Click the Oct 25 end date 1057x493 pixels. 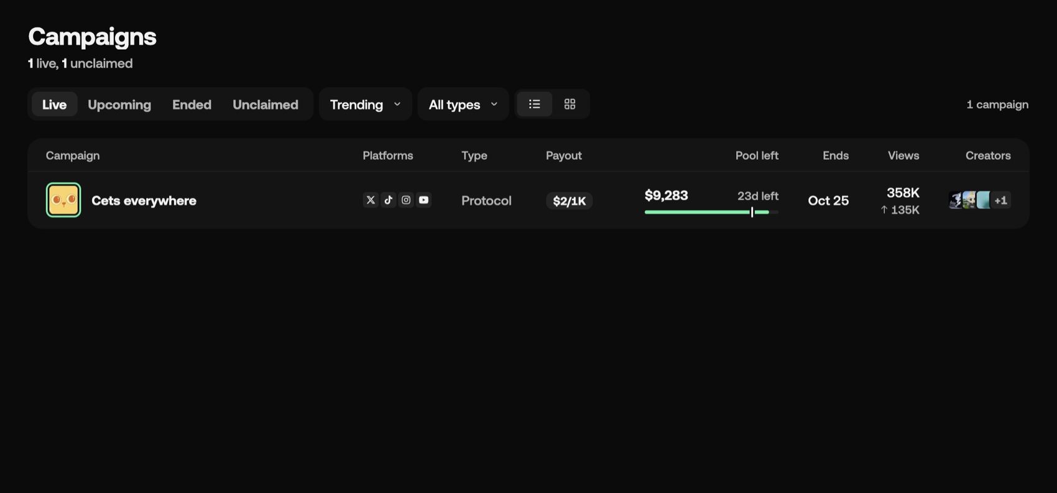pyautogui.click(x=828, y=200)
